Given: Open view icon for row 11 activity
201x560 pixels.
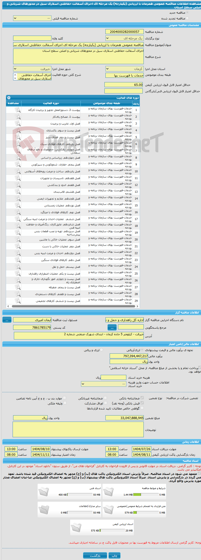Looking at the screenshot, I should coord(17,178).
